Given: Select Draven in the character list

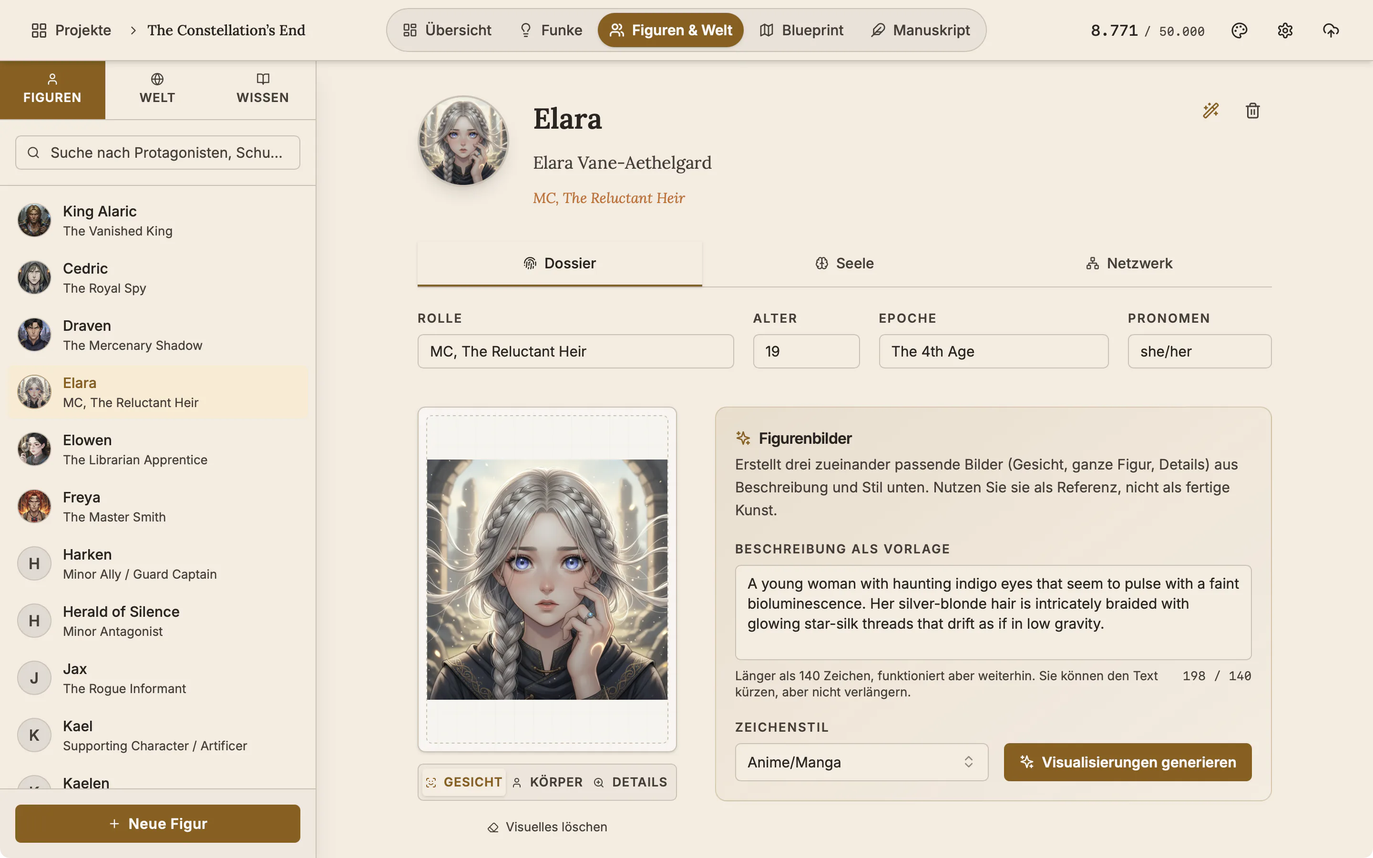Looking at the screenshot, I should 158,335.
